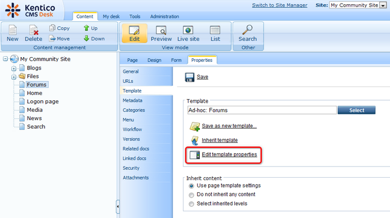Open the Related docs properties section
This screenshot has height=218, width=390.
[x=146, y=149]
